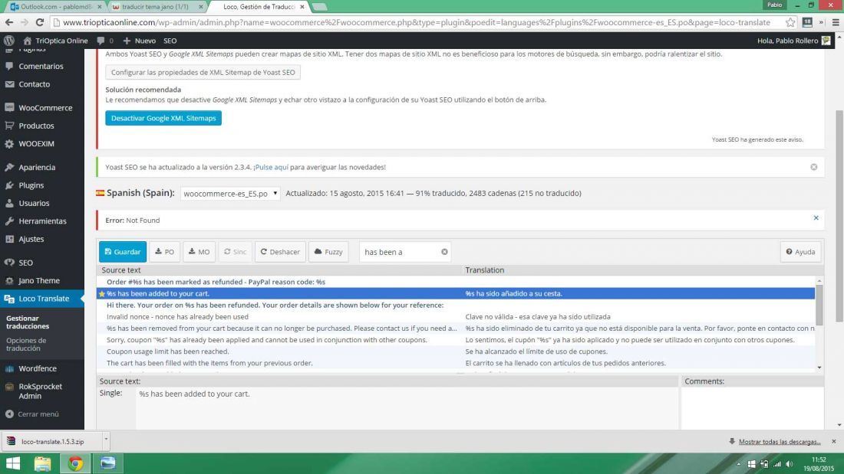
Task: Select 'Hi there. Your order on %s' row
Action: (x=456, y=306)
